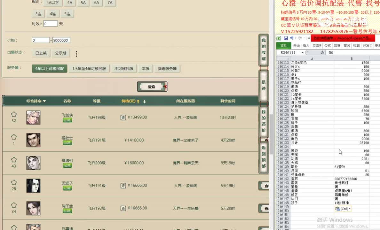Click the Undo arrow icon in Excel
380x230 pixels.
(x=291, y=38)
